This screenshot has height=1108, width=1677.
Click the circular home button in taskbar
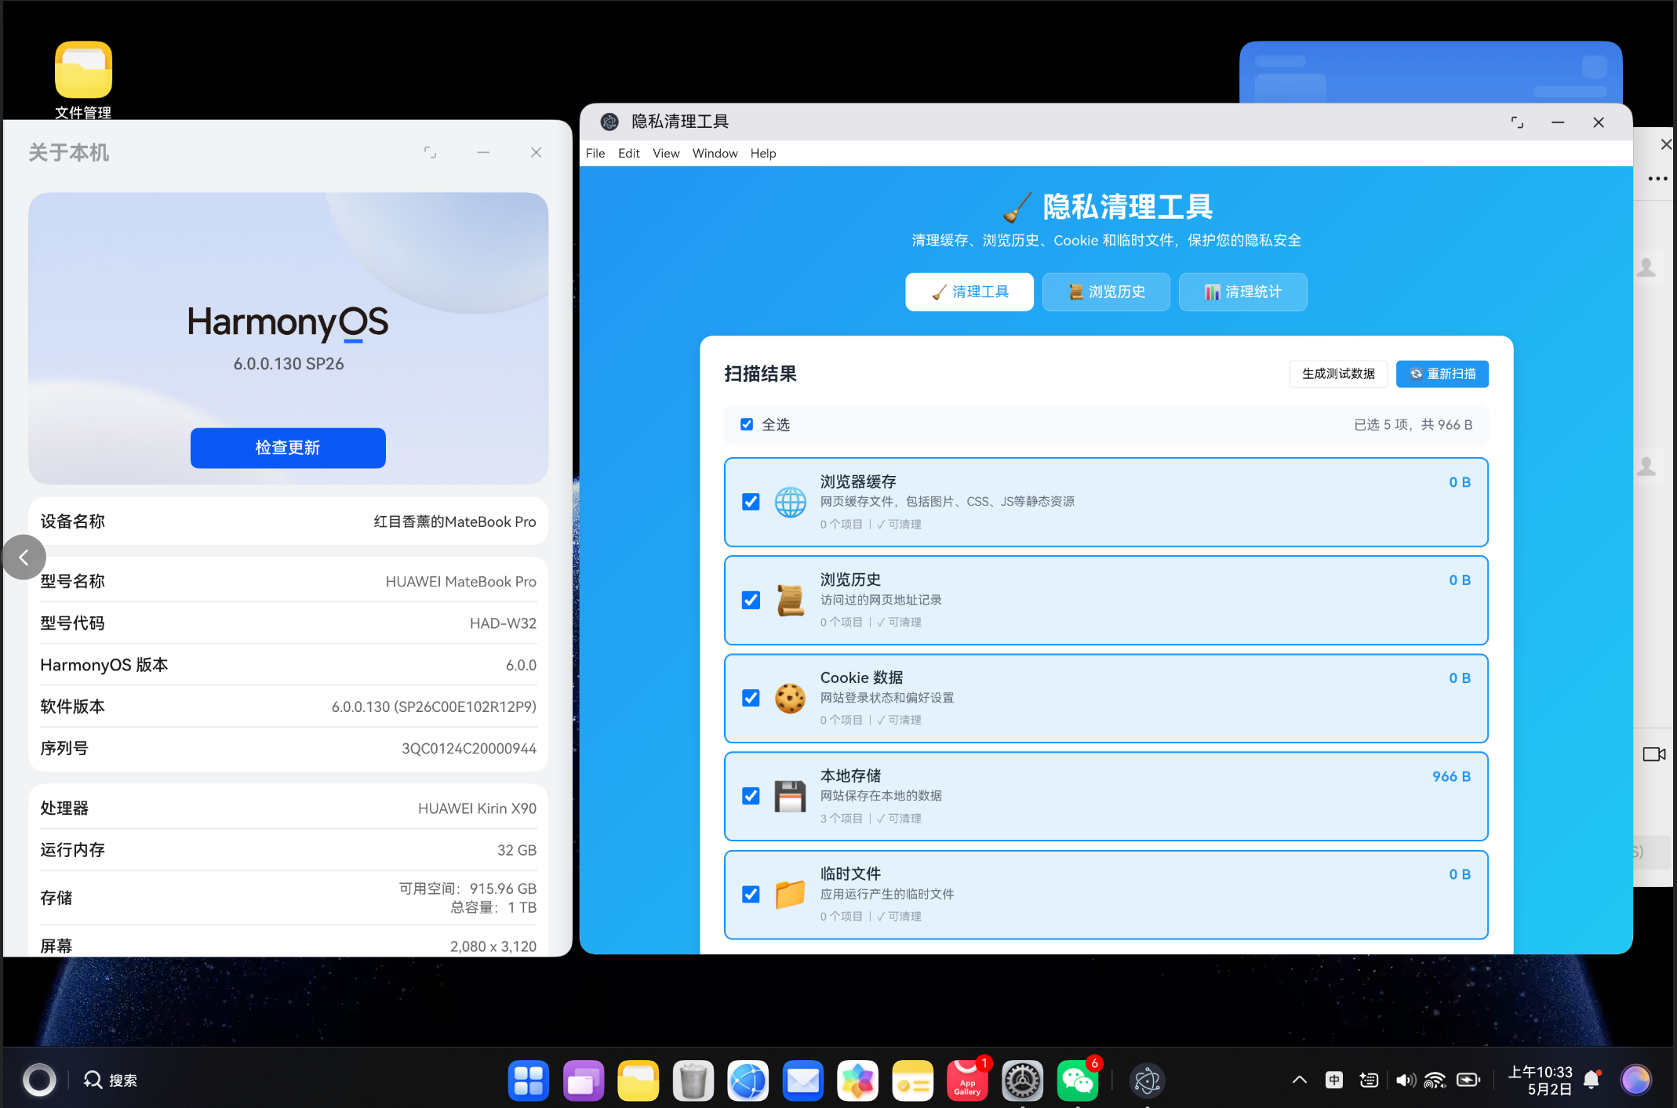(x=39, y=1080)
